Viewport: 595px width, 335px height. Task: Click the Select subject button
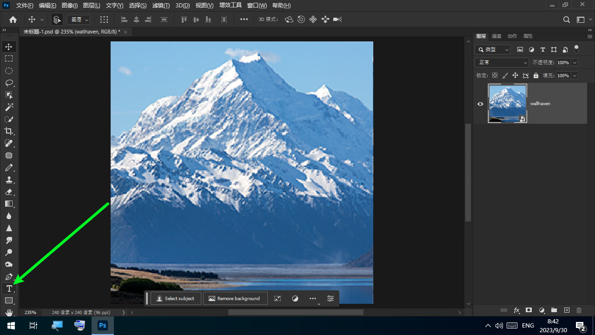click(x=175, y=299)
